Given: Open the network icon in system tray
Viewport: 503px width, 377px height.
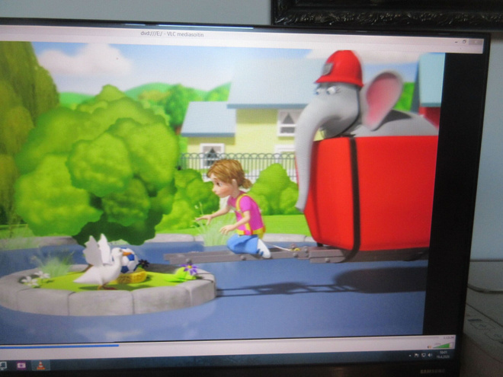Looking at the screenshot, I should [x=424, y=355].
